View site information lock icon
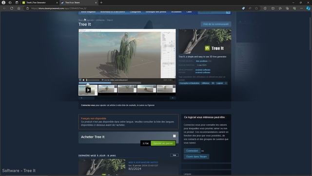 tap(27, 8)
